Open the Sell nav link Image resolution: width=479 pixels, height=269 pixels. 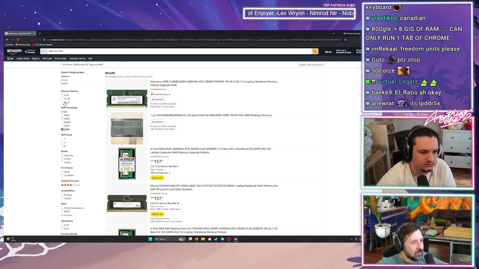click(90, 59)
